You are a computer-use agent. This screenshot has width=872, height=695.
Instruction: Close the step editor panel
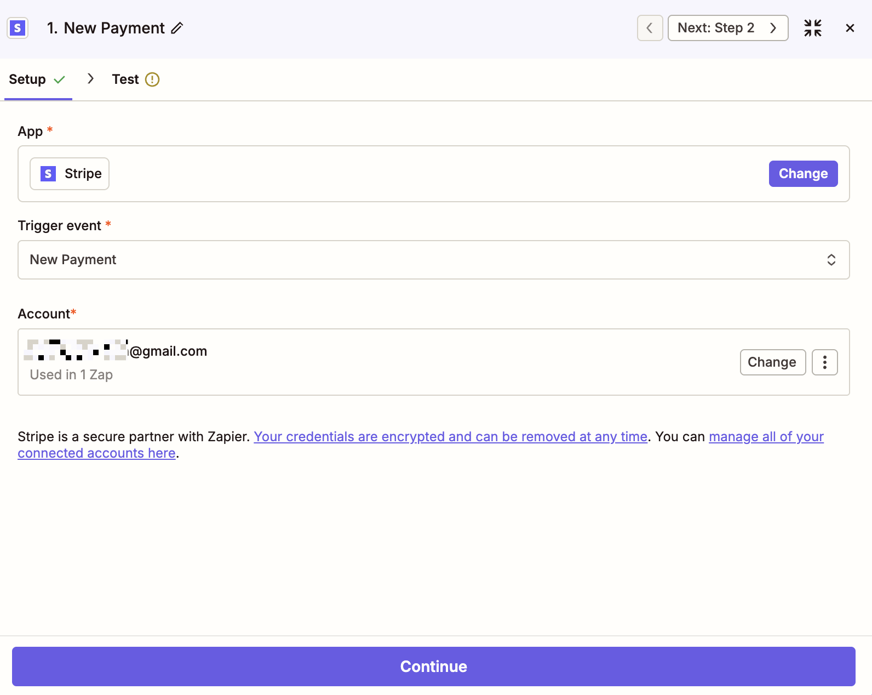click(x=850, y=28)
